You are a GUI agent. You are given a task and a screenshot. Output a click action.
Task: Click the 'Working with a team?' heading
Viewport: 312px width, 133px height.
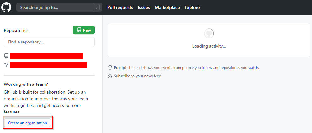click(x=26, y=84)
